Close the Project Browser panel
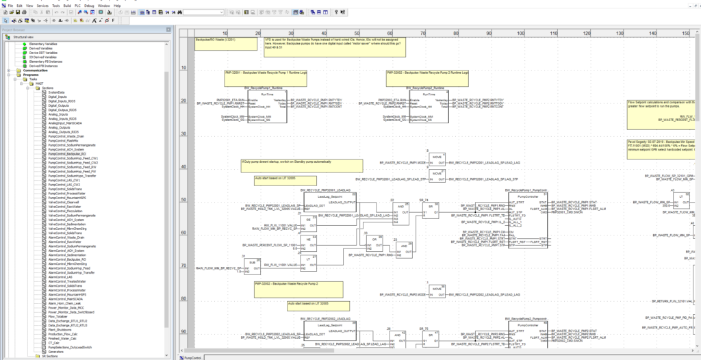 168,30
